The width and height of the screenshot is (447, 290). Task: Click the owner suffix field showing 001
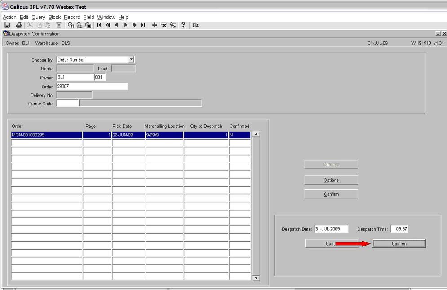(x=100, y=77)
